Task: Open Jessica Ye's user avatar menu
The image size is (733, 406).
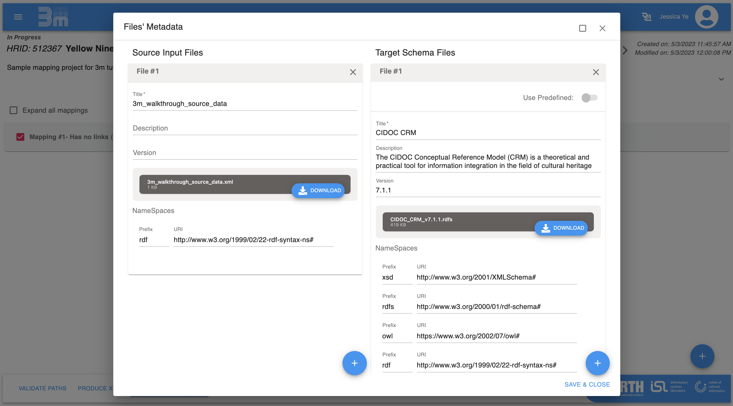Action: pos(706,17)
